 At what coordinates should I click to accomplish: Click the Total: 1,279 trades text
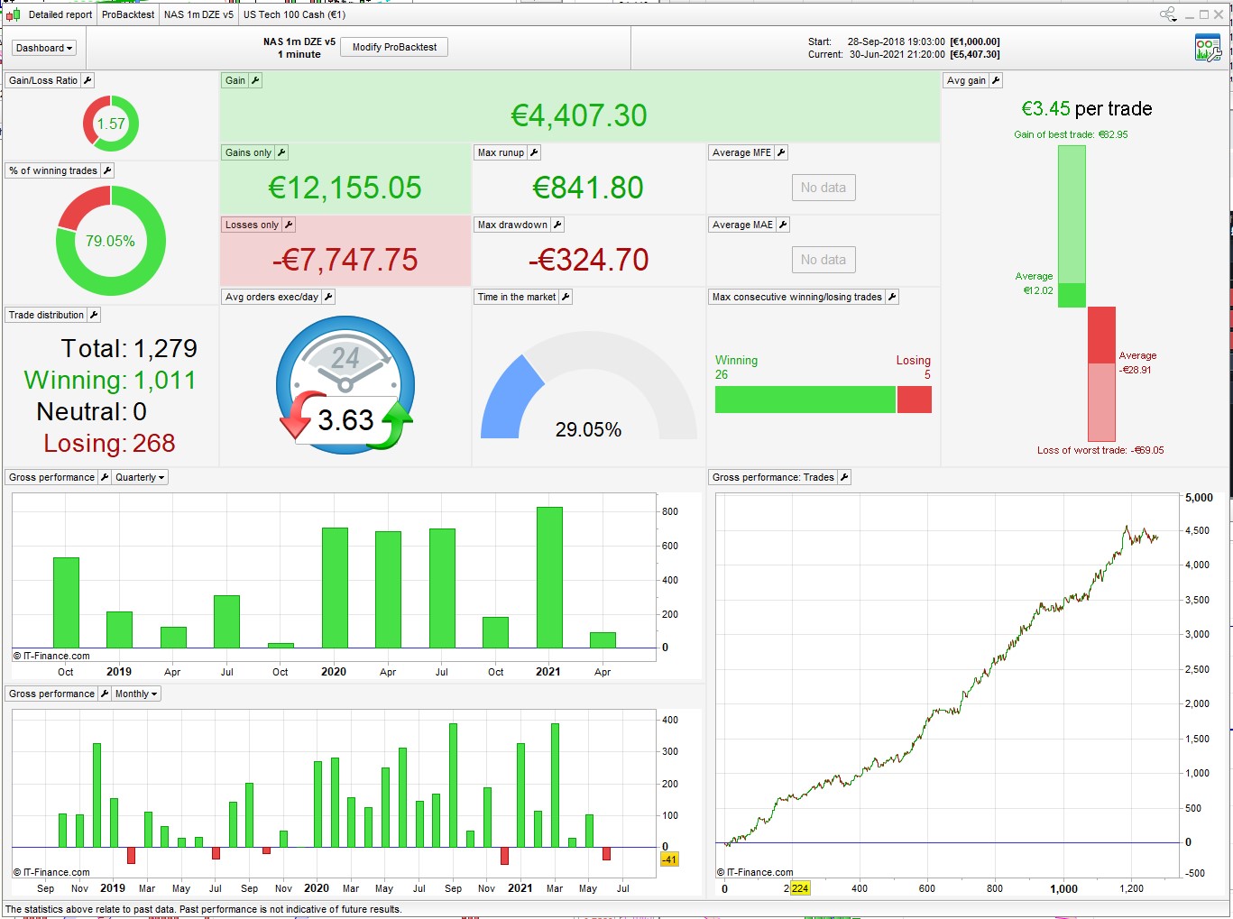coord(129,349)
